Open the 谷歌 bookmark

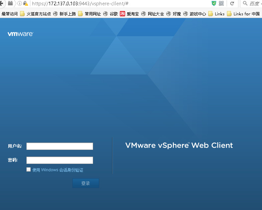point(110,14)
